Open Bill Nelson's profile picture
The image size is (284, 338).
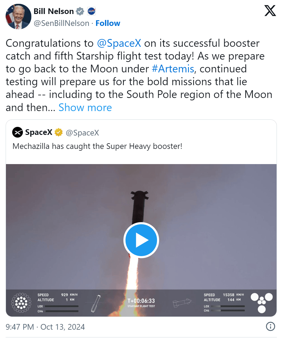click(18, 17)
